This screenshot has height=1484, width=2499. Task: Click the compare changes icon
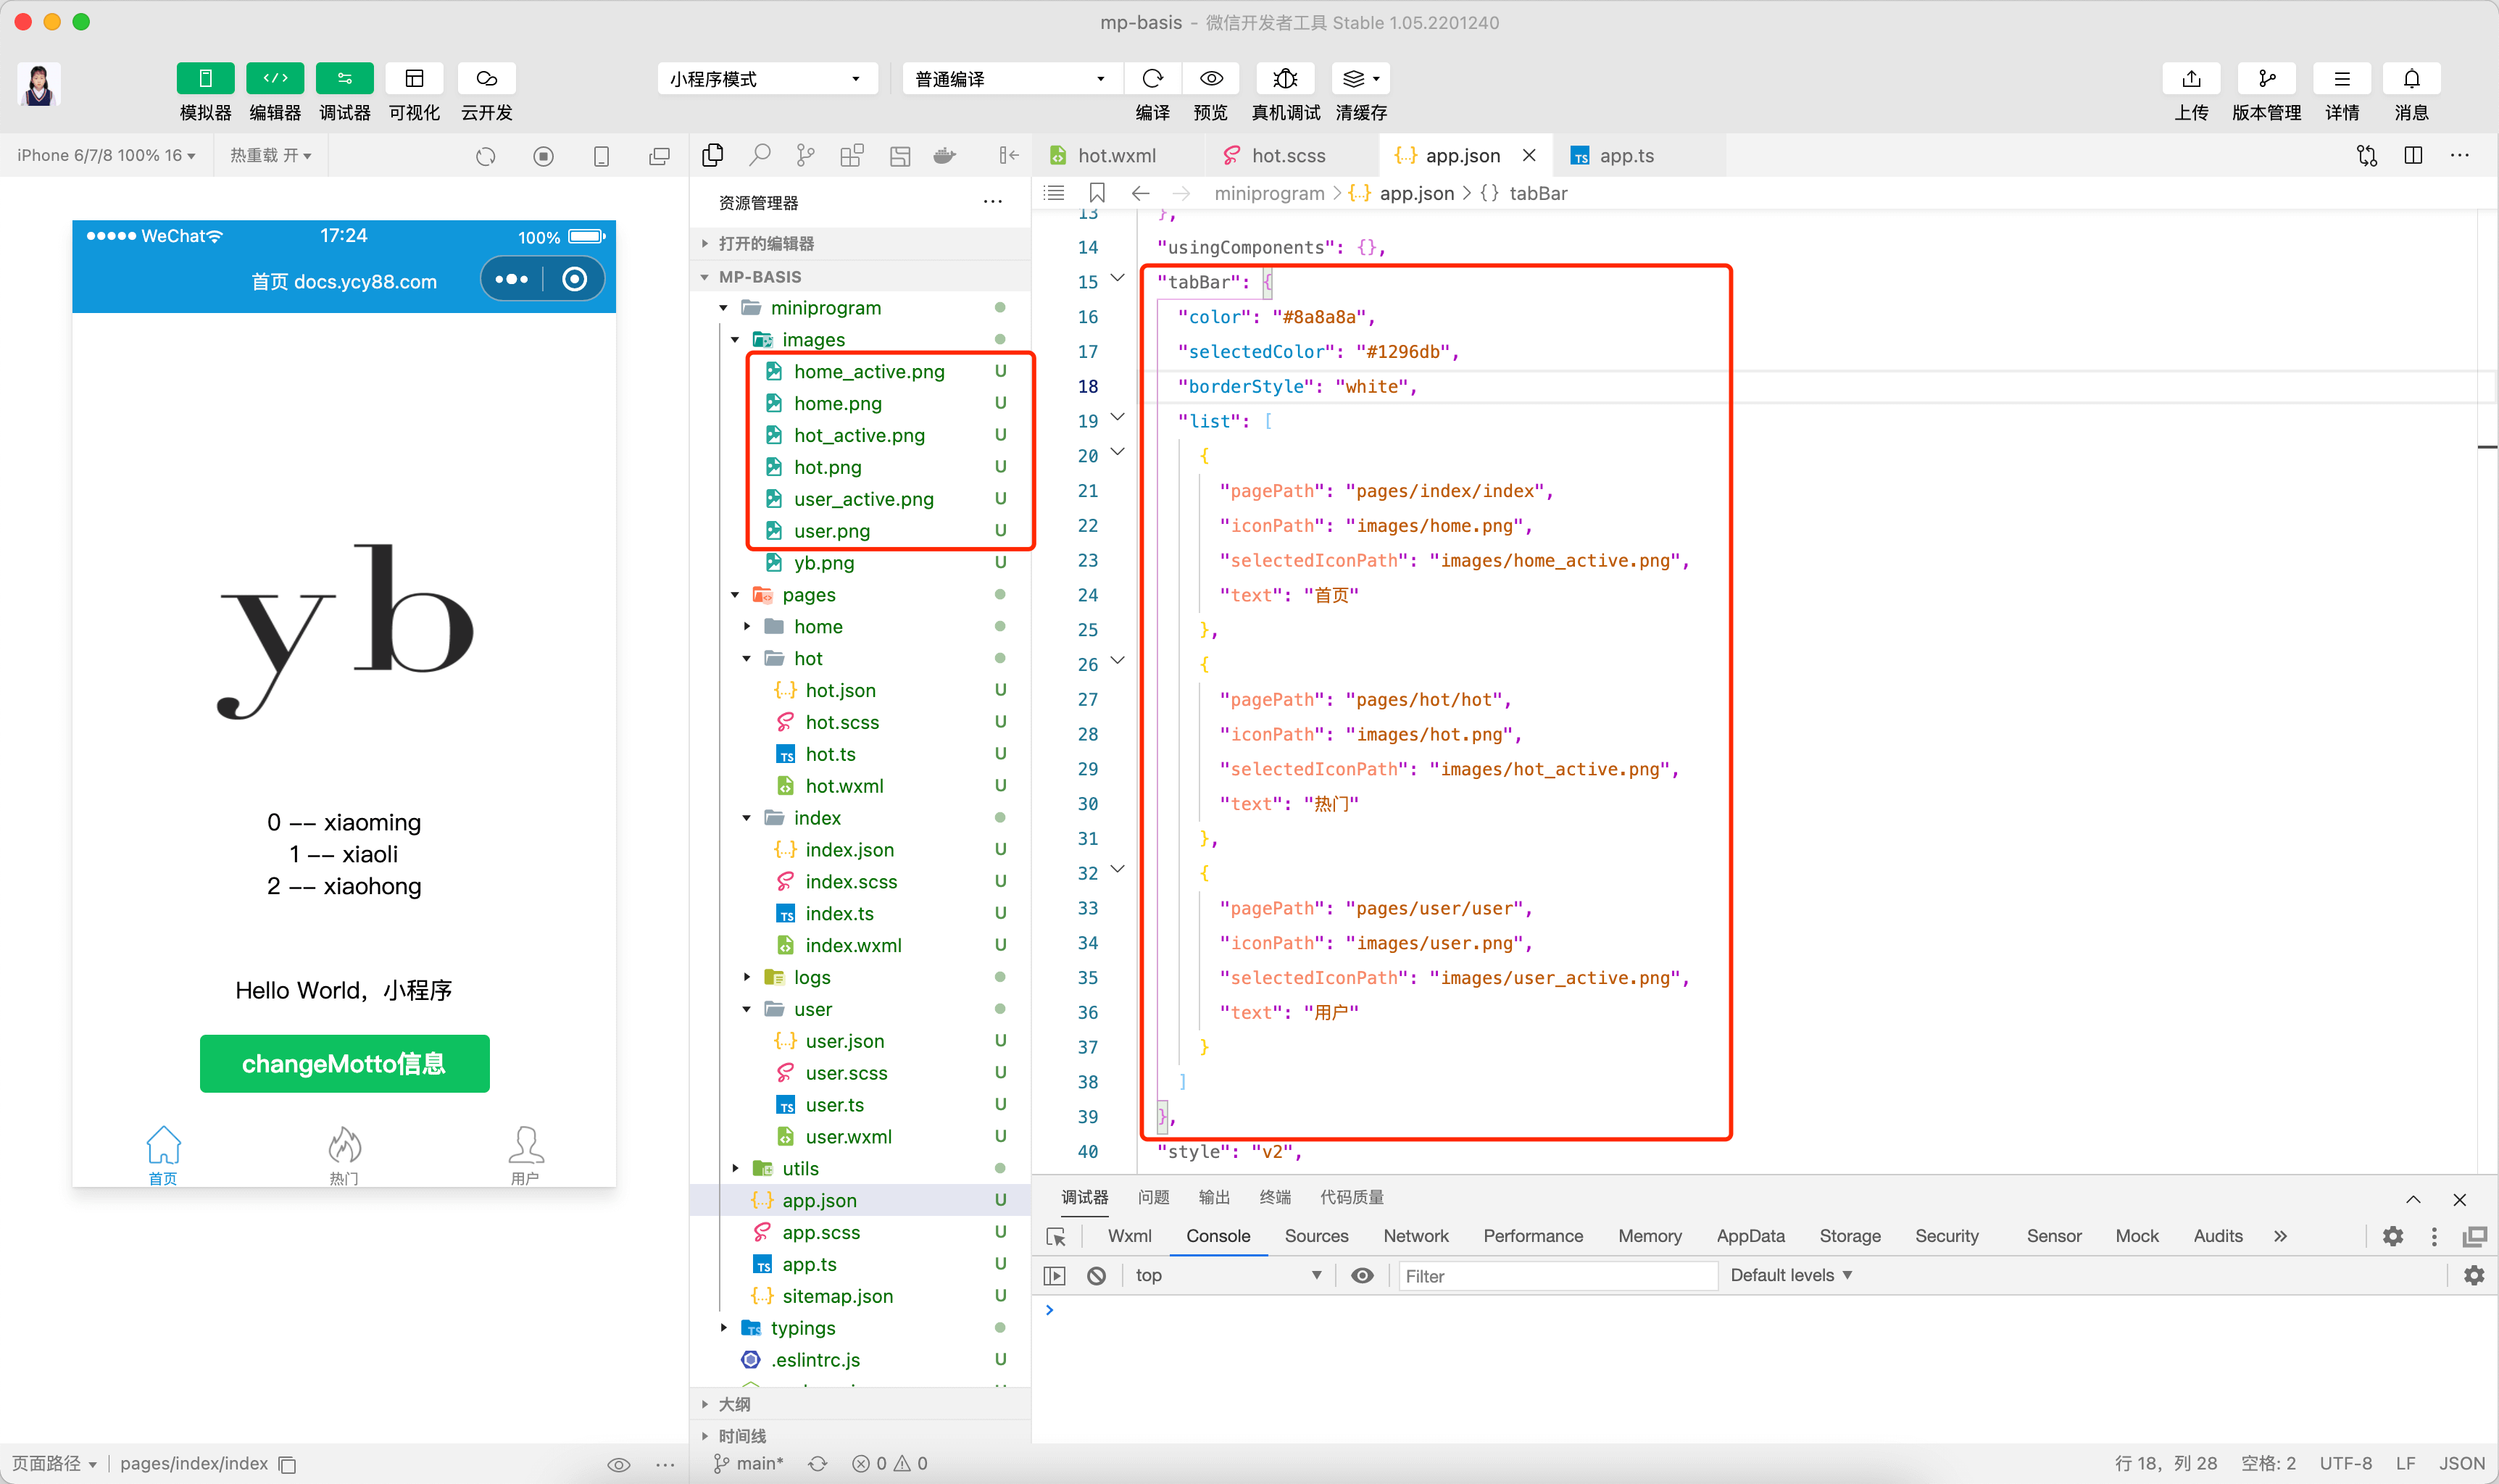[x=2366, y=155]
